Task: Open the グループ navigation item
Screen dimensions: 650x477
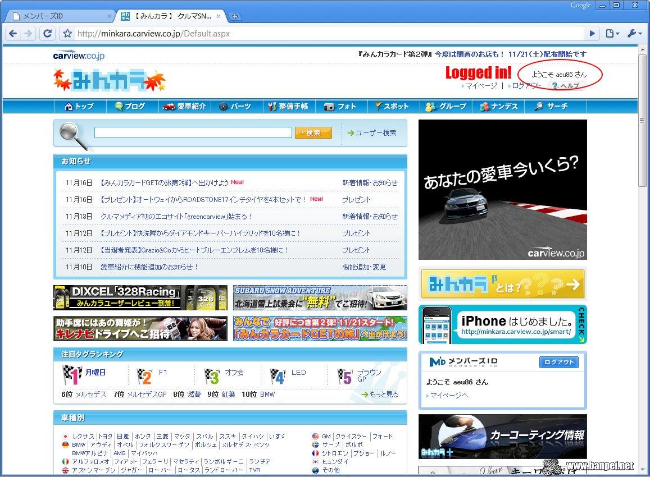Action: coord(446,107)
